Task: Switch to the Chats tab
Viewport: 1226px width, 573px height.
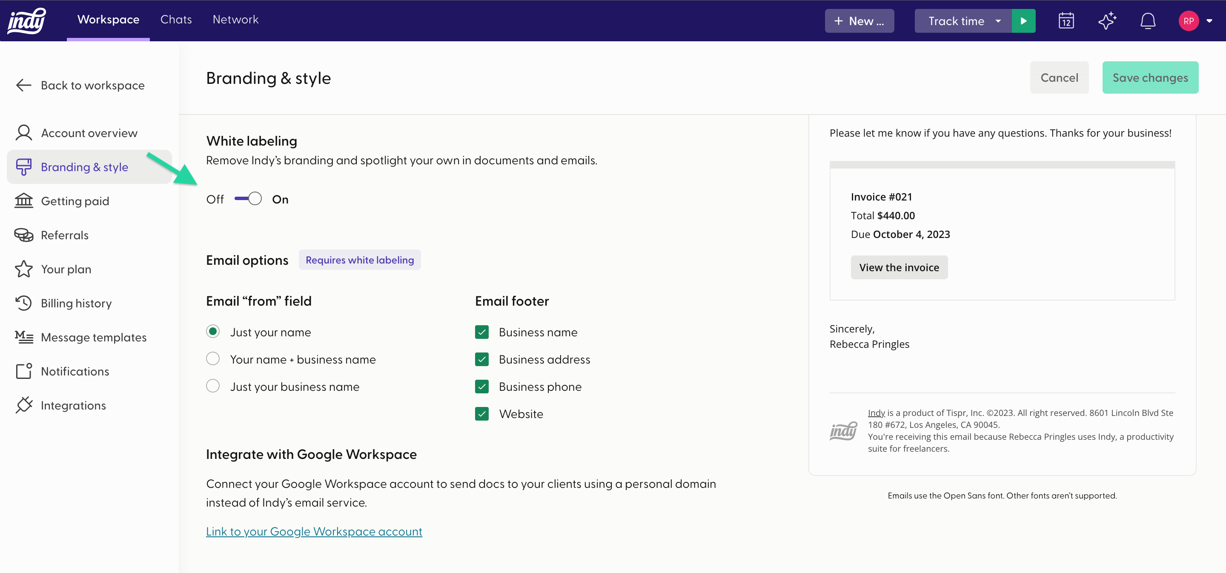Action: click(x=176, y=20)
